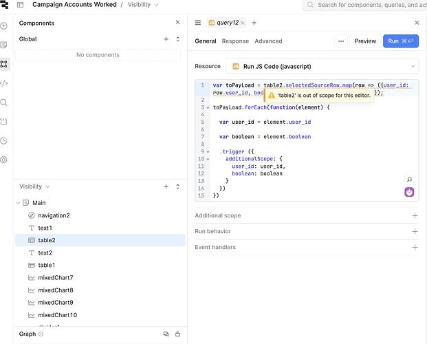Open the Visibility page breadcrumb dropdown

[143, 5]
